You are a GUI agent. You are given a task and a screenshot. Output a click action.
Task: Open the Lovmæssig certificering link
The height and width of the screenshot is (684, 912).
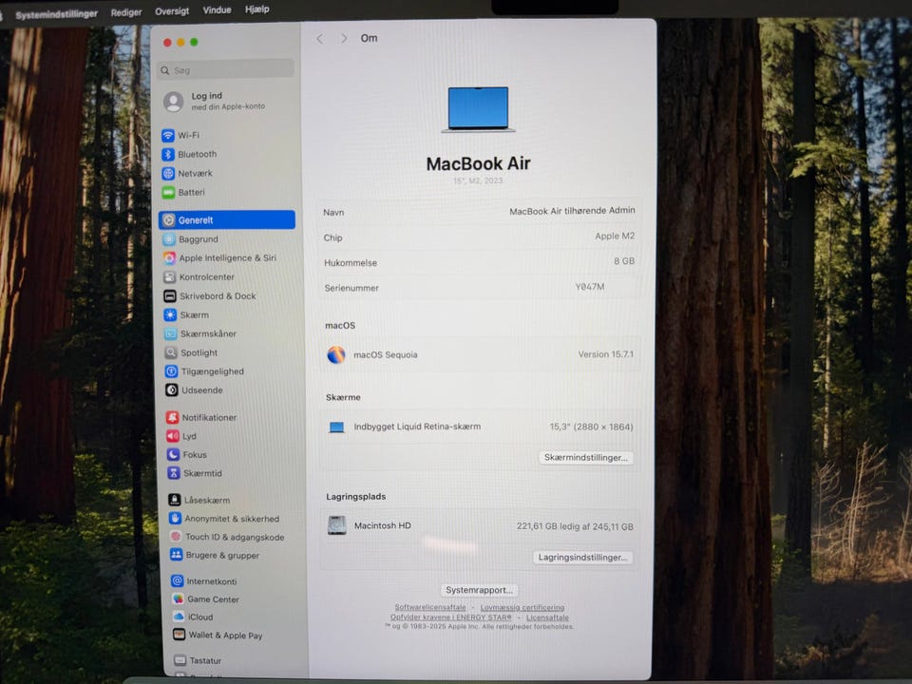pyautogui.click(x=522, y=608)
